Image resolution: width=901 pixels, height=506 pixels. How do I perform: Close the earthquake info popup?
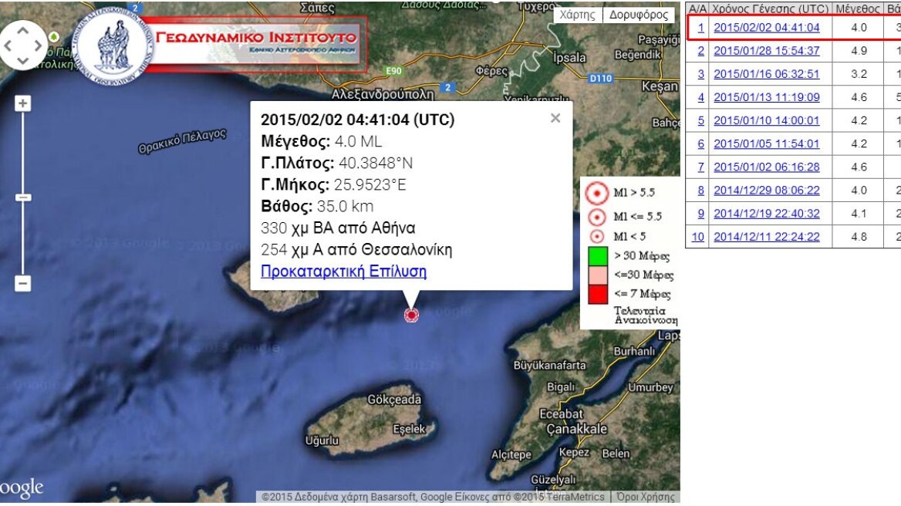click(x=555, y=118)
